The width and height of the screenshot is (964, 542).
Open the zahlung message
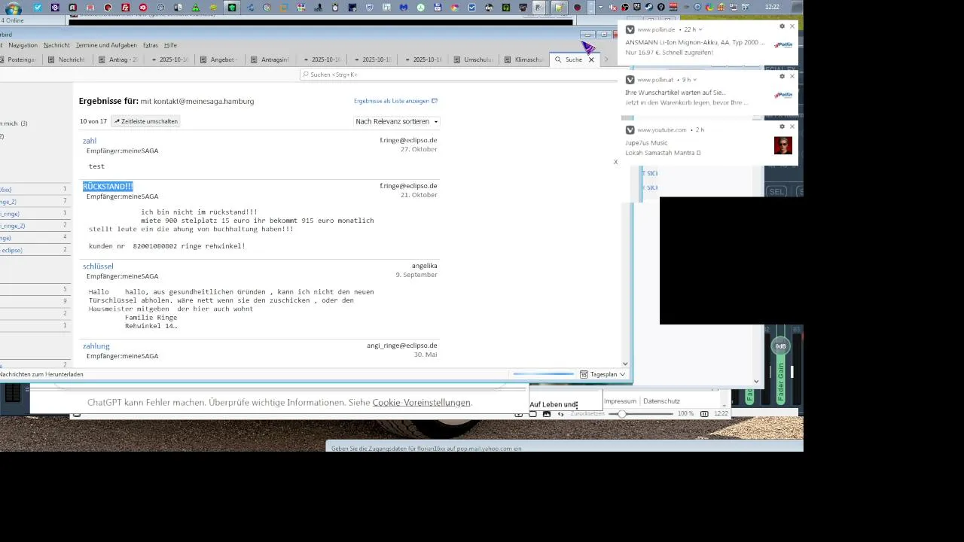coord(96,346)
